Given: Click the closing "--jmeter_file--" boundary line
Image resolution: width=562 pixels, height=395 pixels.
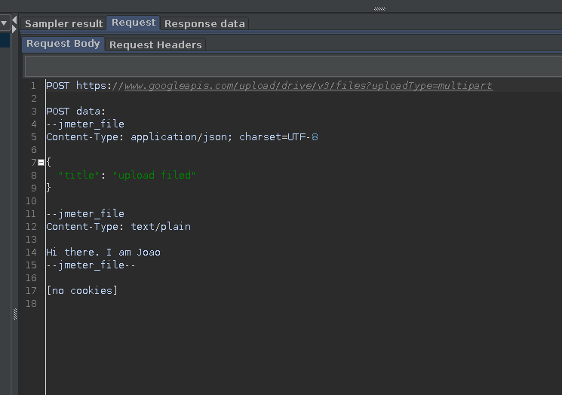Looking at the screenshot, I should [x=91, y=265].
